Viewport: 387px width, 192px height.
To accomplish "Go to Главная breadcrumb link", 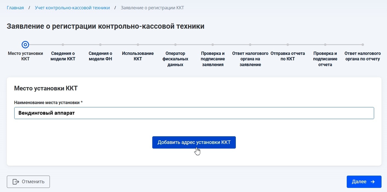I will point(15,8).
